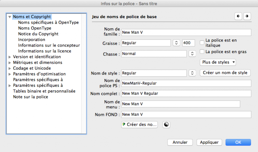The image size is (258, 152).
Task: Open the Nom de style stepper
Action: [x=192, y=73]
